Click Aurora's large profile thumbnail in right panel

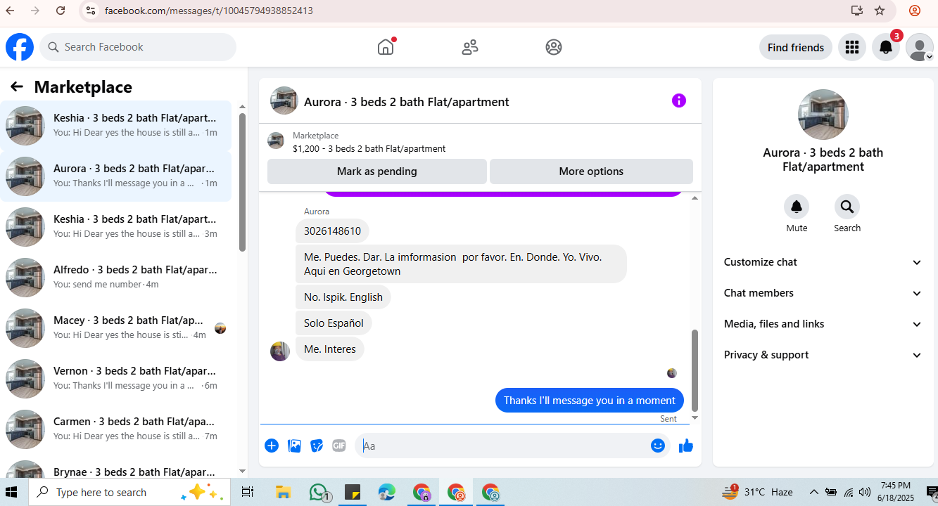(x=823, y=115)
